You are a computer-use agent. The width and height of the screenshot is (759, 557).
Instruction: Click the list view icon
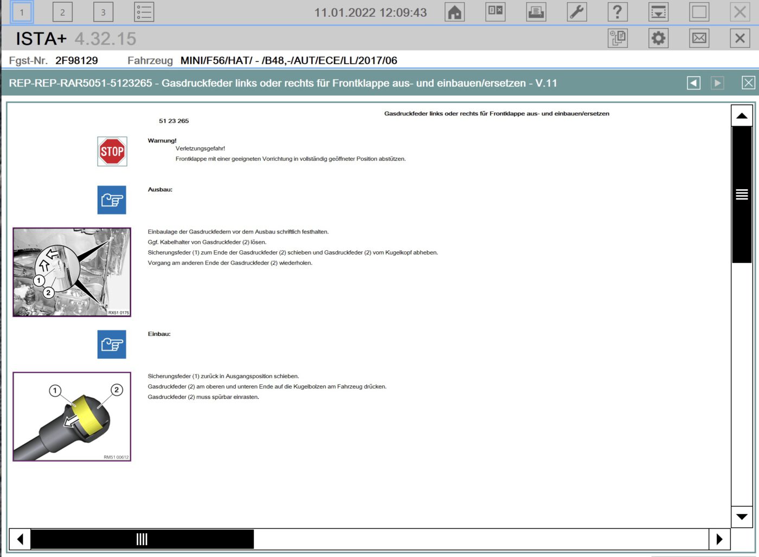click(144, 12)
